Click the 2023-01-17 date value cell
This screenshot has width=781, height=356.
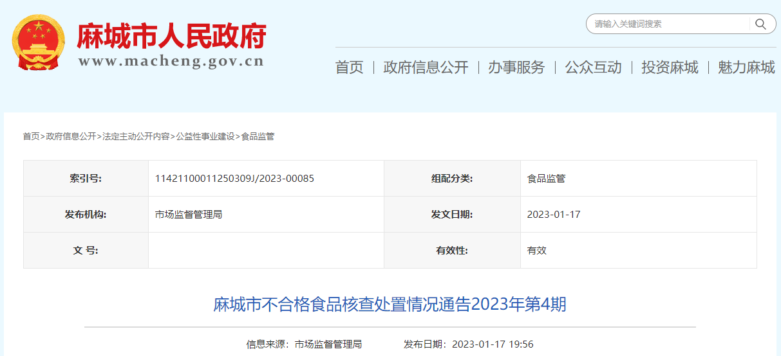638,214
